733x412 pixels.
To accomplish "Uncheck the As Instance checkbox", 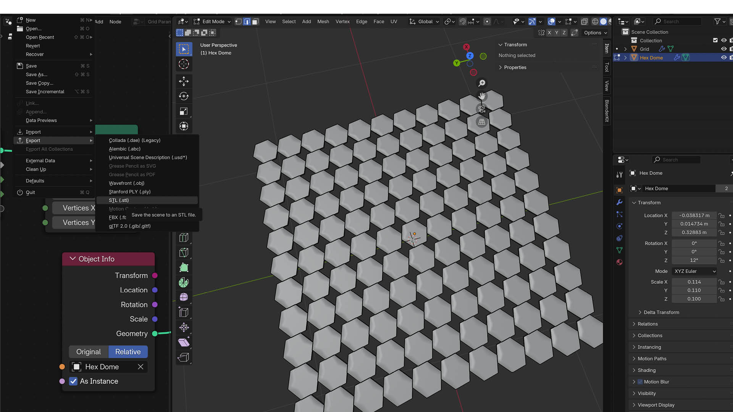I will point(73,381).
